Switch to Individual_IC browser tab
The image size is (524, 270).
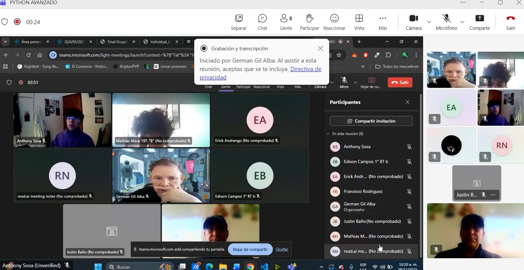160,42
